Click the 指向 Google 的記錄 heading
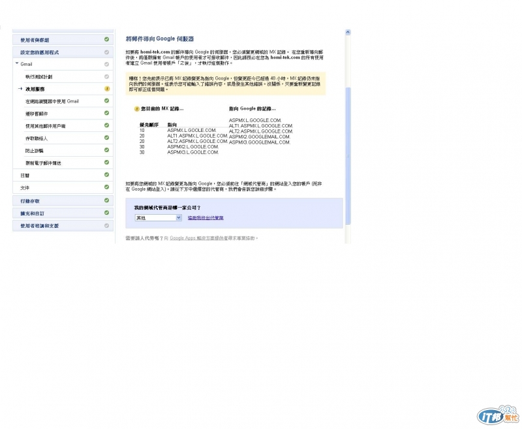Image resolution: width=522 pixels, height=429 pixels. click(253, 108)
